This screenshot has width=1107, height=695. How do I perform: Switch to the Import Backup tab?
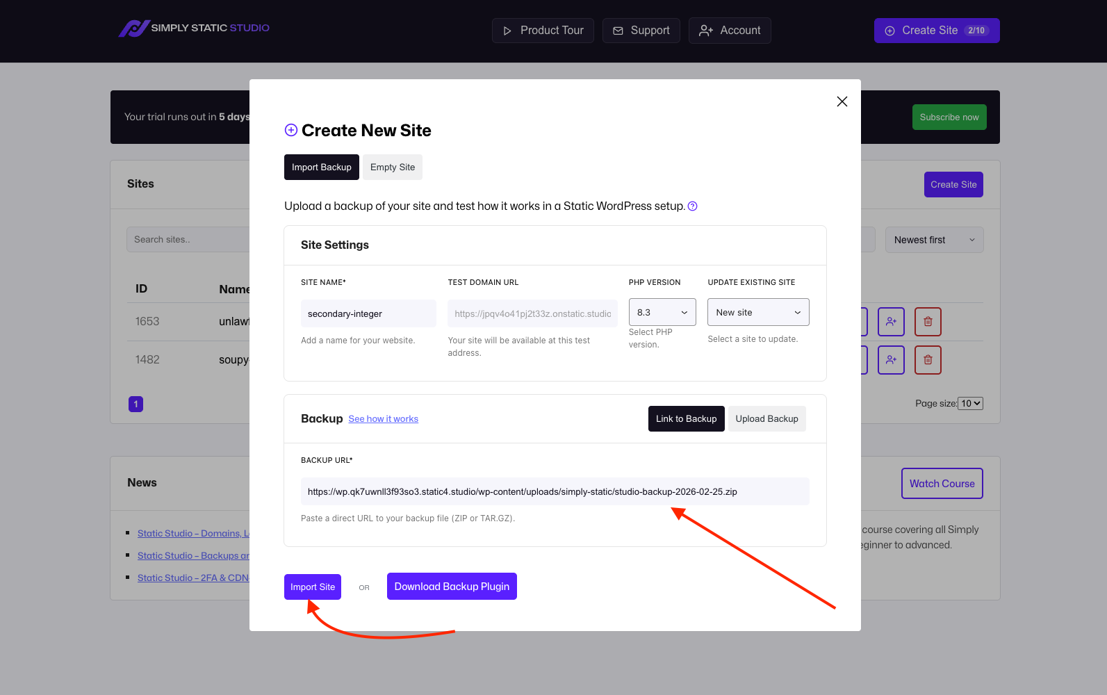pyautogui.click(x=322, y=167)
